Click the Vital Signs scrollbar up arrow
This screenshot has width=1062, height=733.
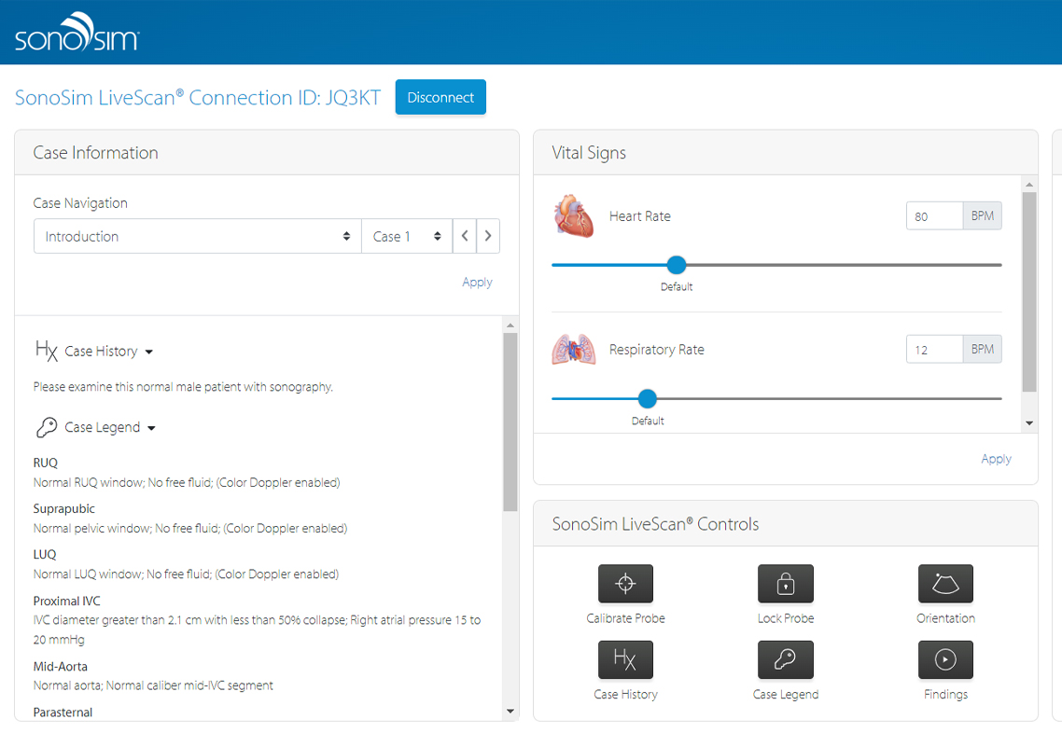point(1028,184)
